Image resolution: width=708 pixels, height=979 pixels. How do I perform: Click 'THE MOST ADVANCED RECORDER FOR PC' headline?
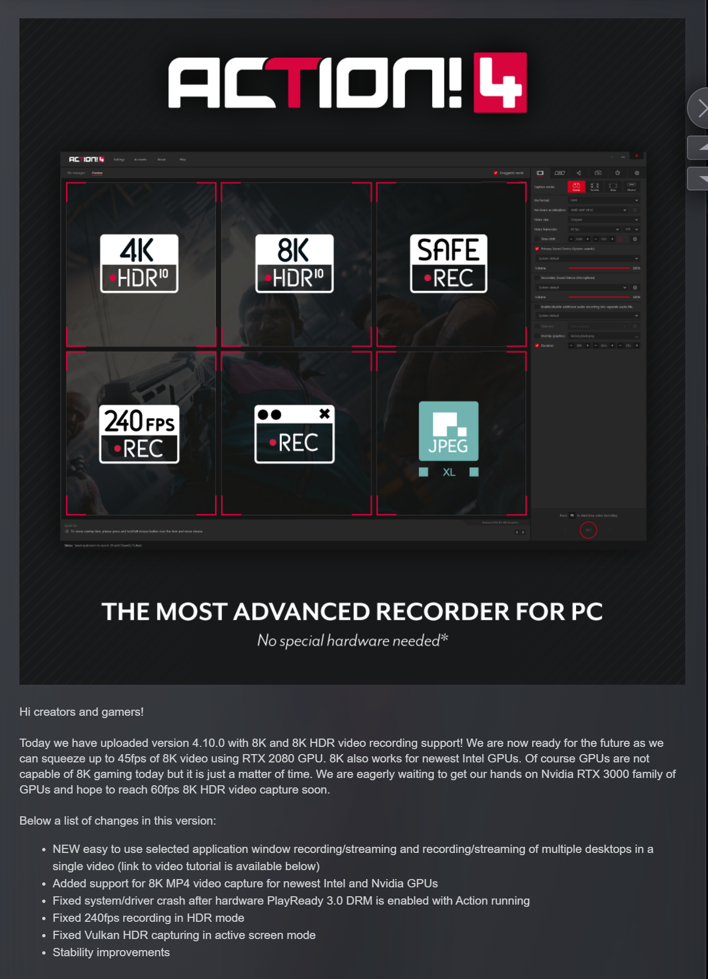pos(352,612)
